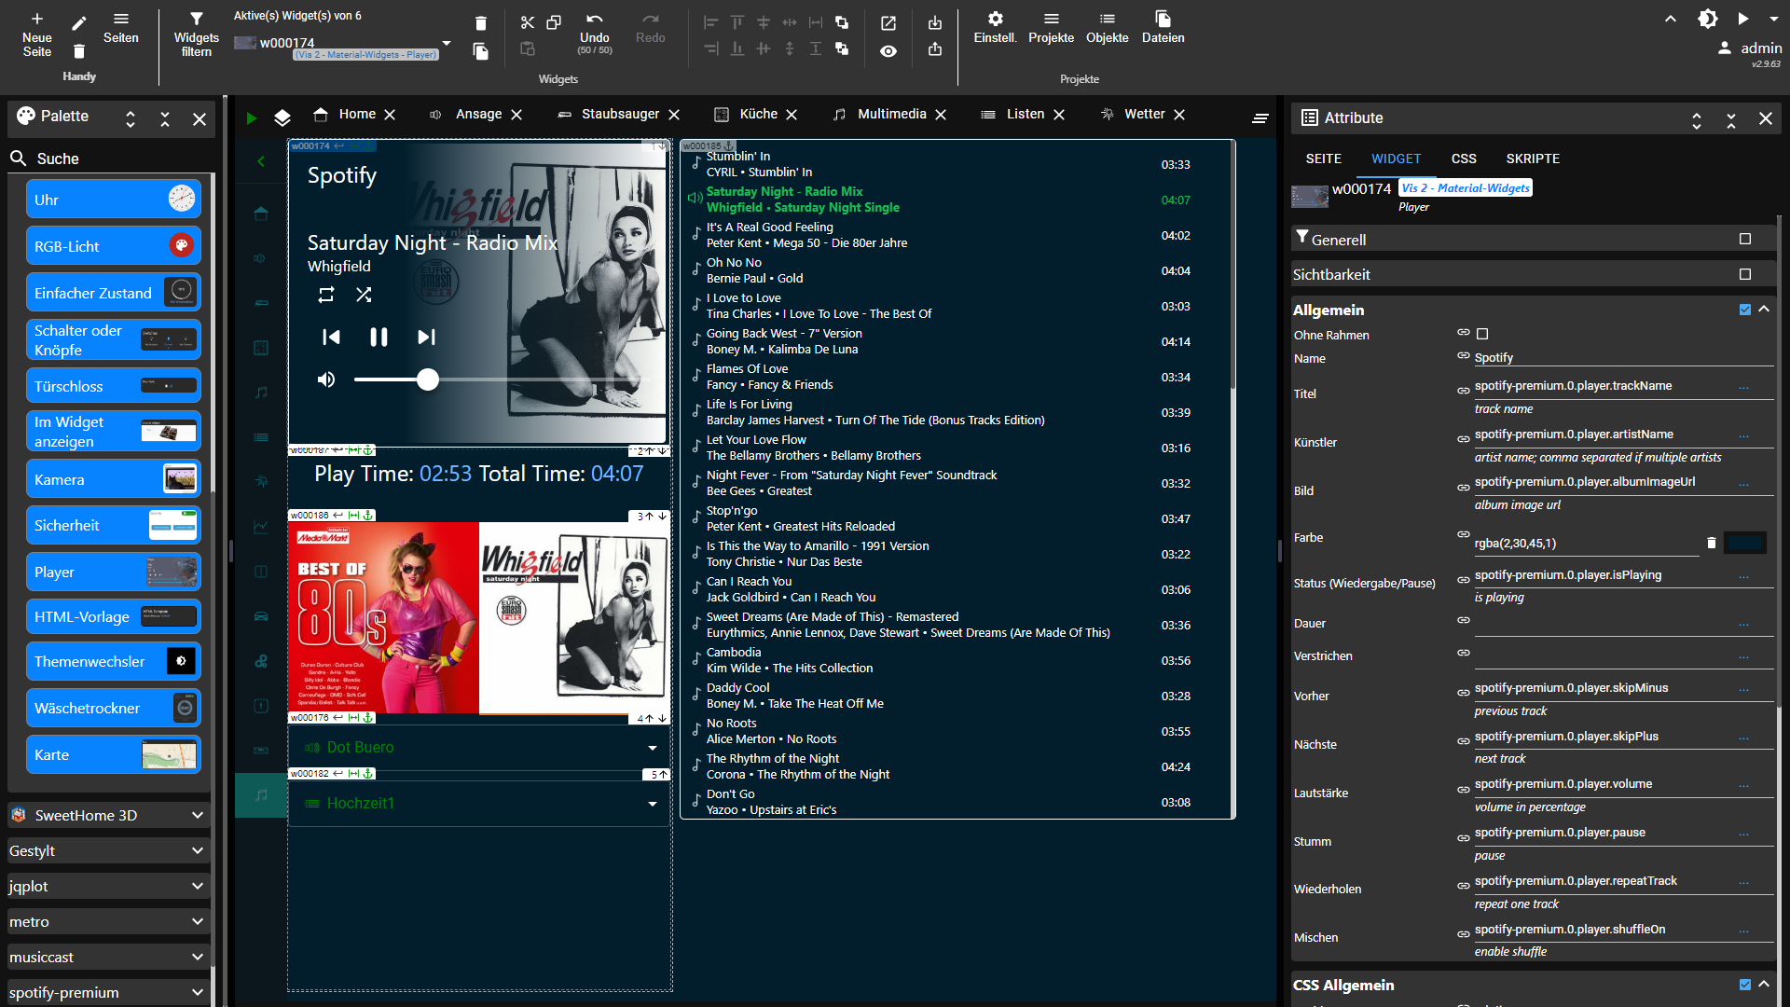The height and width of the screenshot is (1007, 1790).
Task: Click the shuffle icon in Spotify widget
Action: [x=364, y=295]
